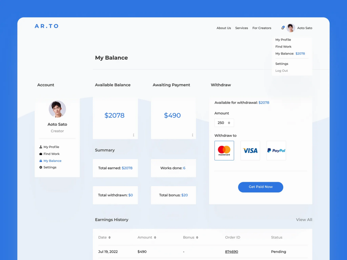The height and width of the screenshot is (260, 347).
Task: Open View All earnings history link
Action: pyautogui.click(x=304, y=219)
